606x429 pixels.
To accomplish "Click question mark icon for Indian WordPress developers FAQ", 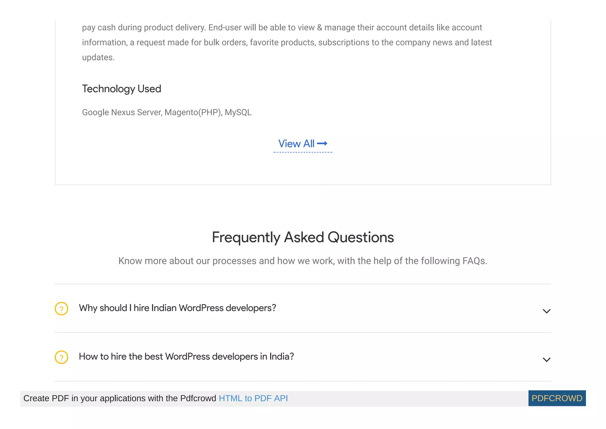I will (62, 309).
